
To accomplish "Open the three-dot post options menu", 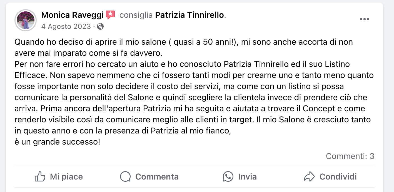I will pos(364,19).
